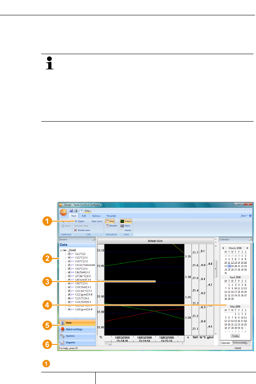Select the _Zone0 folder icon

(x=65, y=250)
